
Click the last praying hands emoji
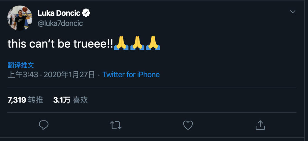click(153, 44)
